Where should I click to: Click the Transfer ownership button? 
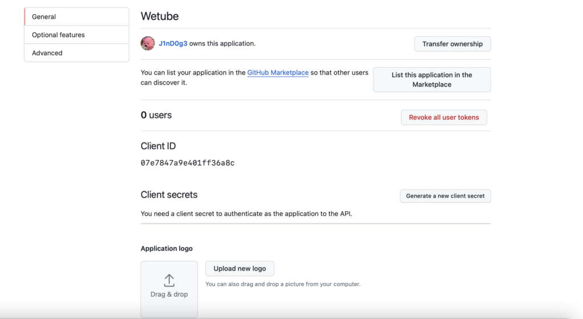(453, 44)
